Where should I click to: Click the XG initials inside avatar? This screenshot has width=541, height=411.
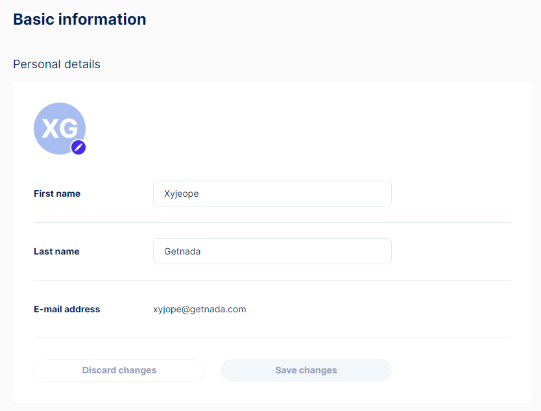(60, 129)
